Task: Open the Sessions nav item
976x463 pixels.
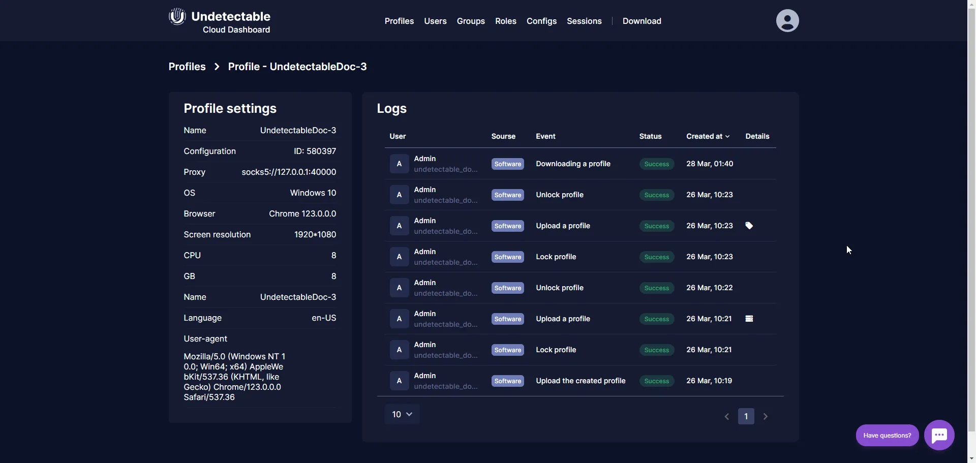Action: pyautogui.click(x=584, y=21)
